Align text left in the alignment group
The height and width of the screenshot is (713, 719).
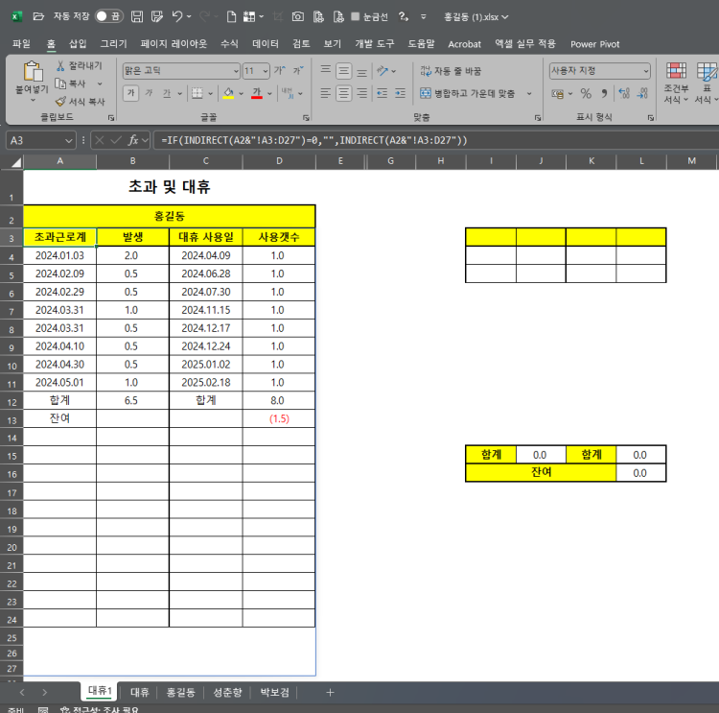coord(326,94)
